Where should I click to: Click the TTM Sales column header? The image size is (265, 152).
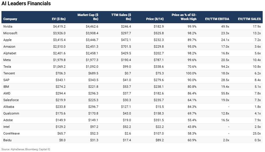coord(121,17)
